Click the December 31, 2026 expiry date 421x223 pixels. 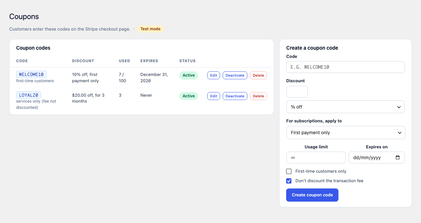point(154,78)
